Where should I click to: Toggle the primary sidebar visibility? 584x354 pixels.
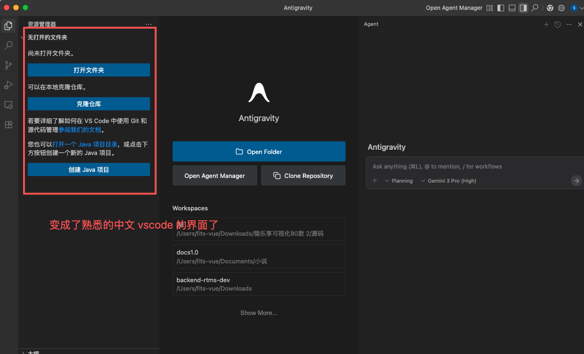tap(500, 8)
